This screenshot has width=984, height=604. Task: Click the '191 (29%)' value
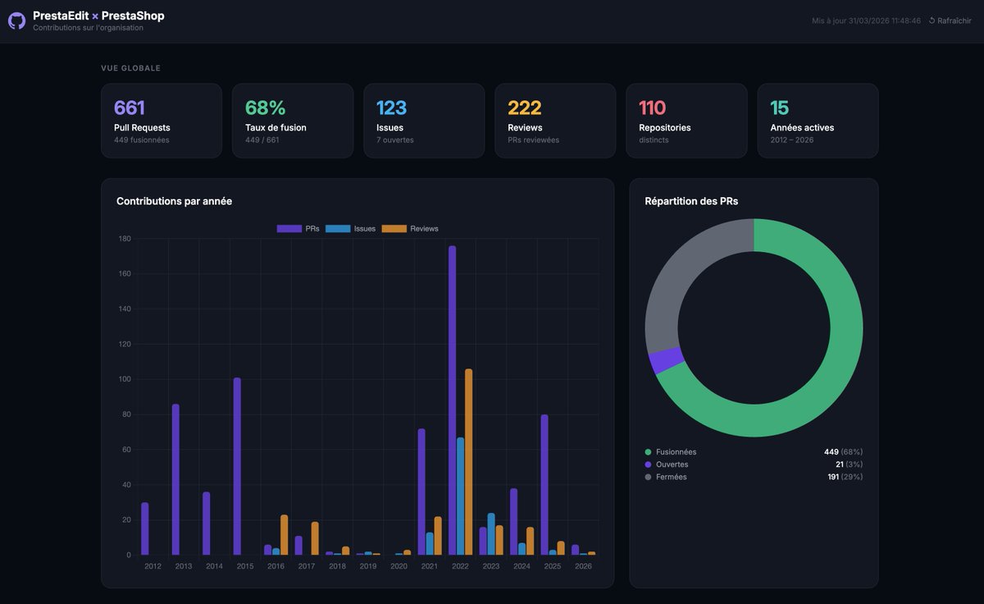pos(845,477)
